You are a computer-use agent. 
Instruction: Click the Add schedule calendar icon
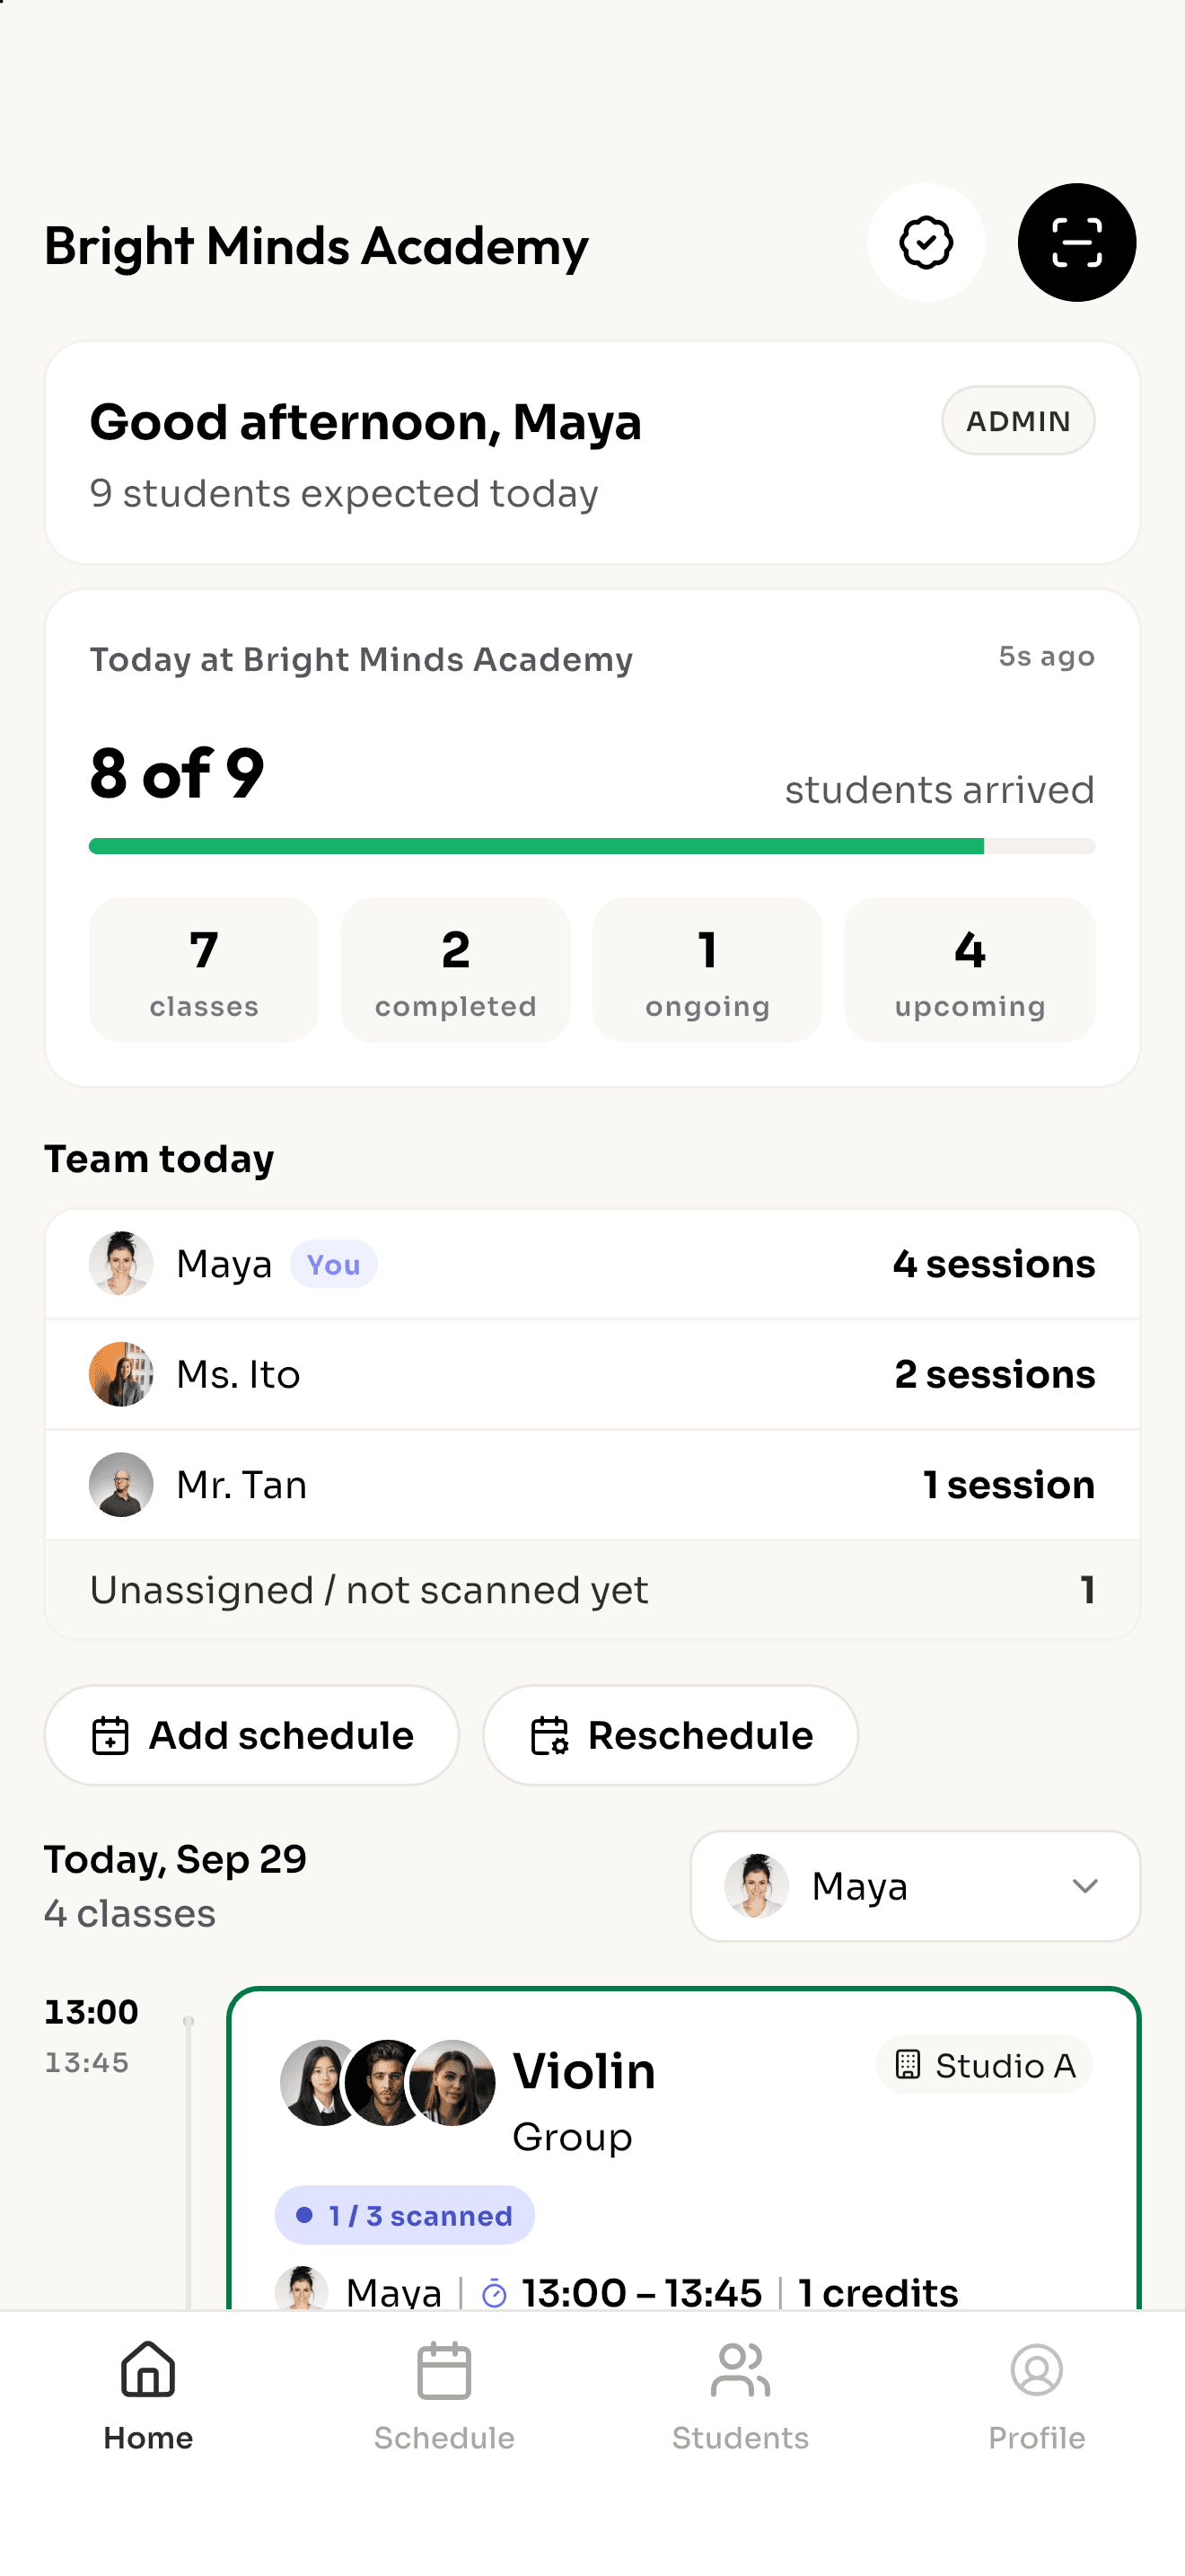click(x=110, y=1736)
